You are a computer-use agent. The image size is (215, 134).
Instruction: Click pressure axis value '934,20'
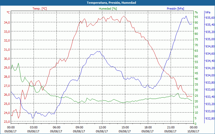coord(210,68)
